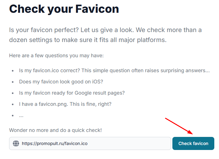Screen dimensions: 219x159
Task: Click the ellipsis list item
Action: coord(21,116)
